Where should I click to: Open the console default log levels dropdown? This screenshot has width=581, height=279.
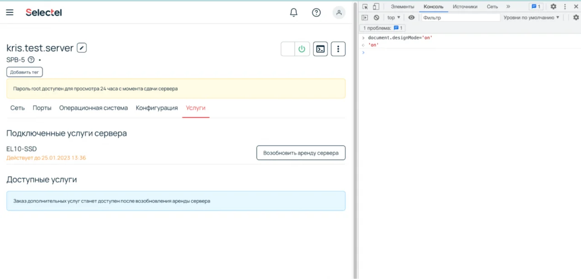532,17
